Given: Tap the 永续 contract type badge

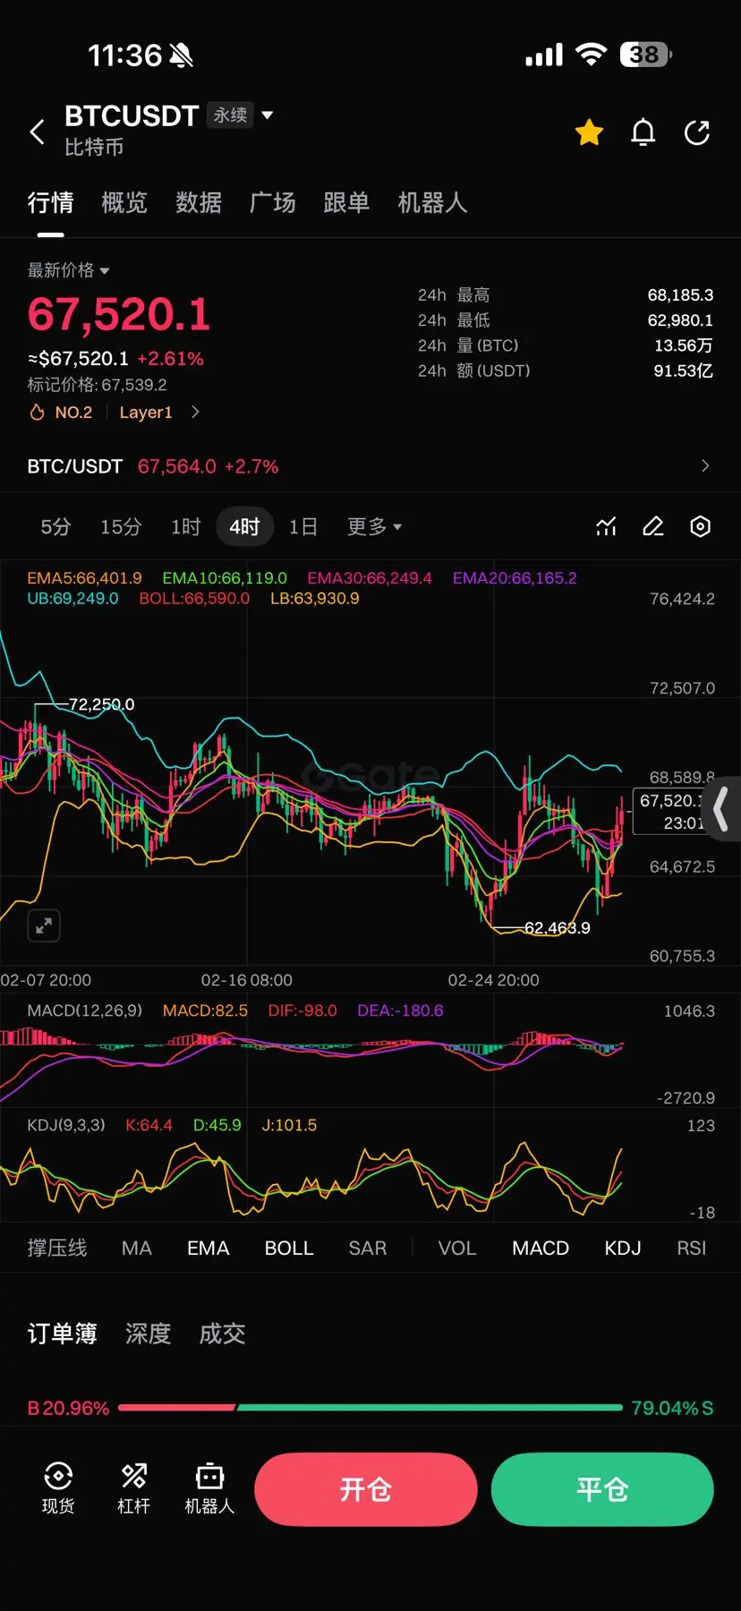Looking at the screenshot, I should [x=230, y=115].
